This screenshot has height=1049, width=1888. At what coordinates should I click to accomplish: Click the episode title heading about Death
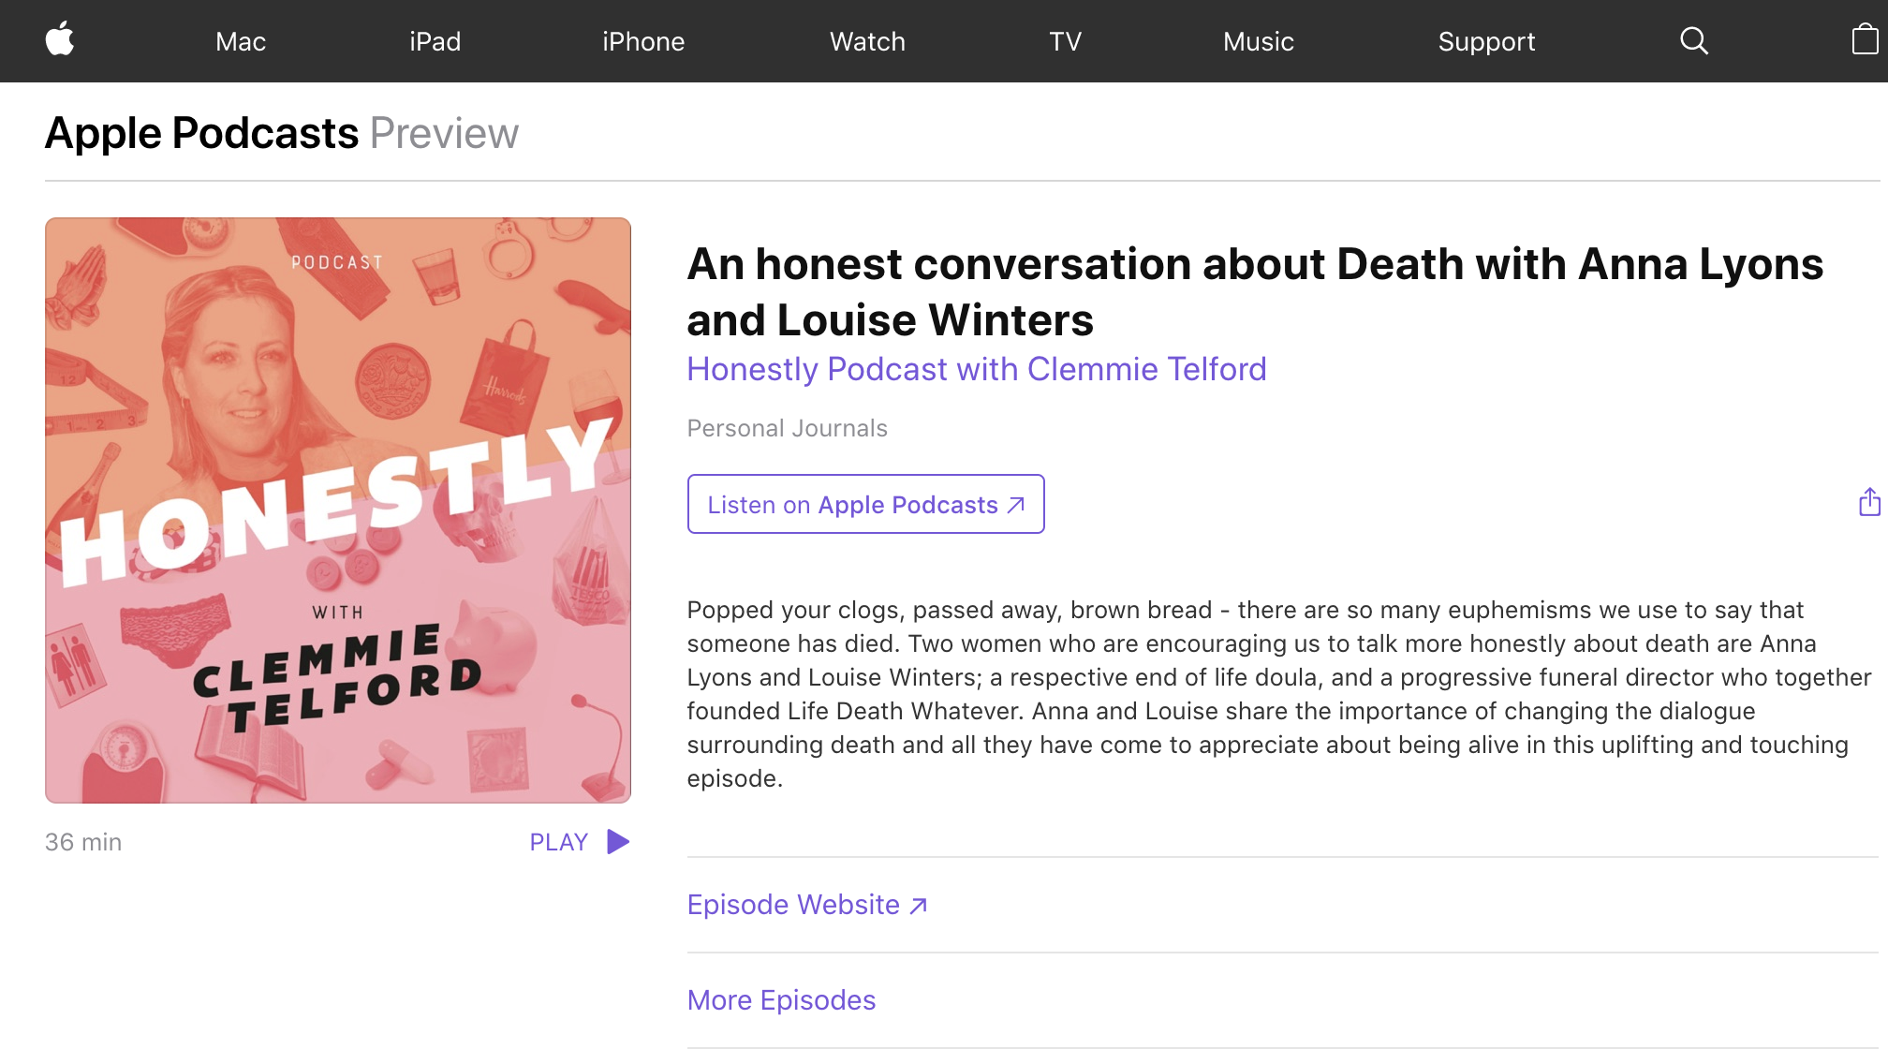[1255, 291]
